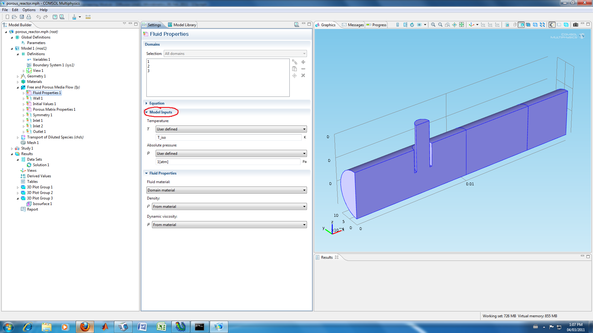Take a snapshot with camera icon
The height and width of the screenshot is (333, 593).
coord(575,25)
